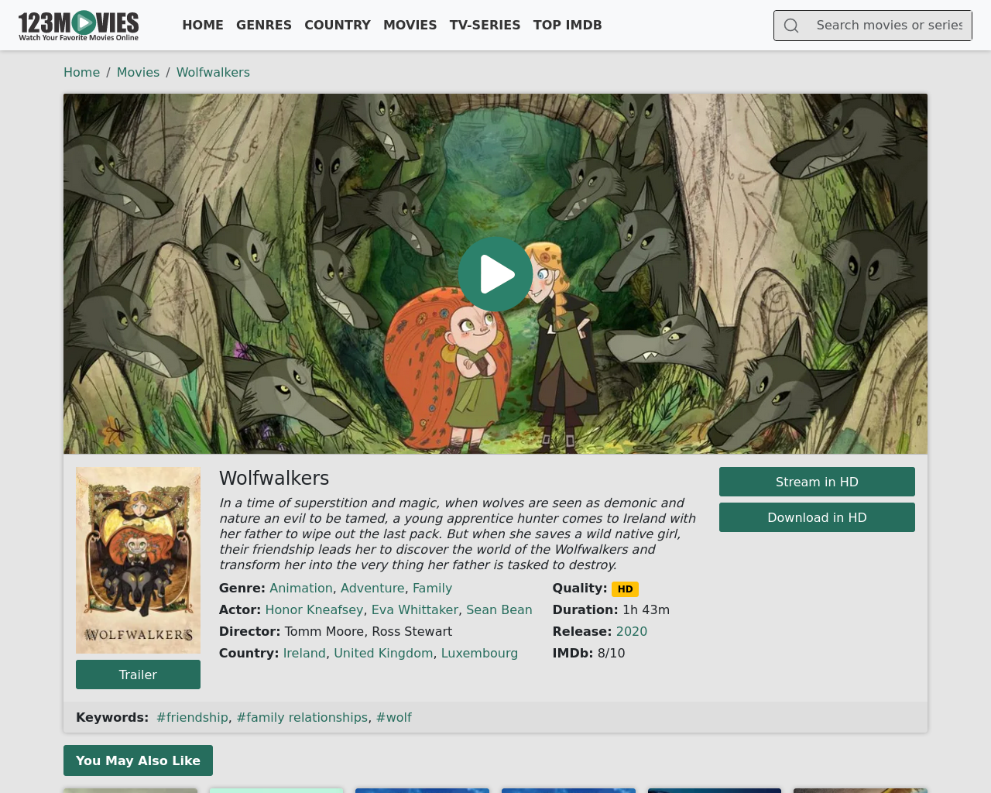Click the Wolfwalkers movie title
Image resolution: width=991 pixels, height=793 pixels.
[x=274, y=478]
